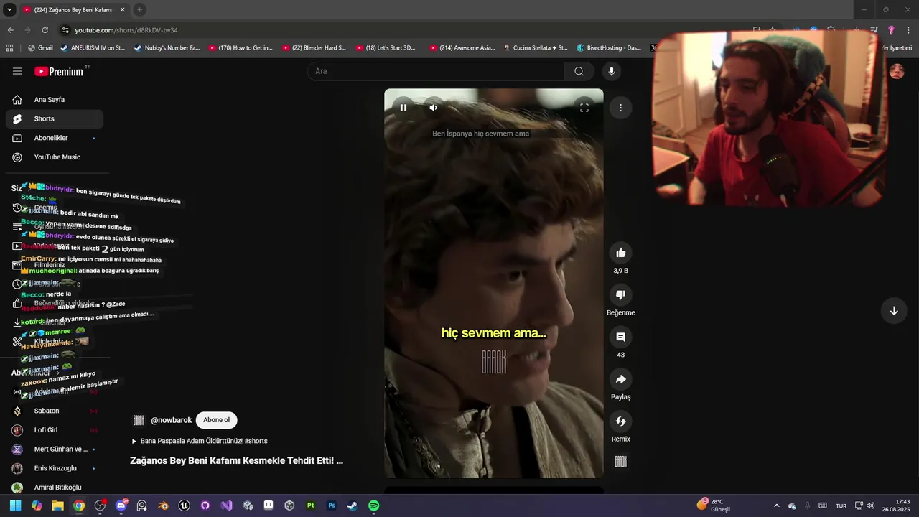
Task: Open Abonelikler in the sidebar
Action: 55,138
